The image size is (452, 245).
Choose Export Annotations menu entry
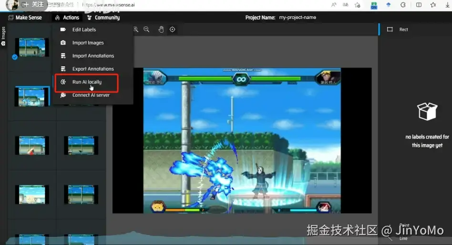click(x=92, y=69)
